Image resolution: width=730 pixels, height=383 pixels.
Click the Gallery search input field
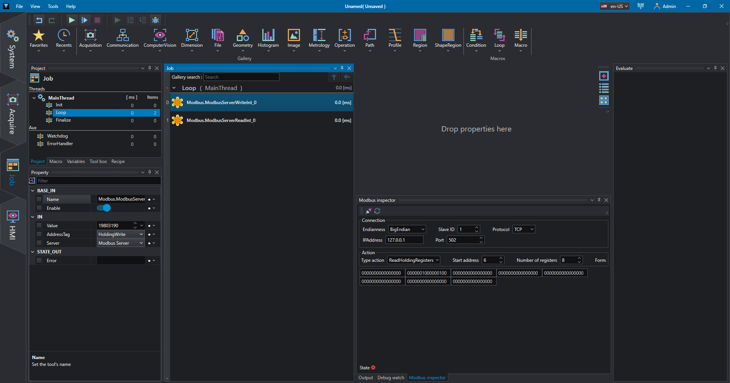click(241, 77)
